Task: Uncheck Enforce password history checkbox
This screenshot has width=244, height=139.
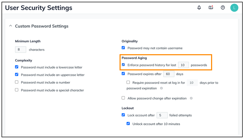Action: [123, 65]
